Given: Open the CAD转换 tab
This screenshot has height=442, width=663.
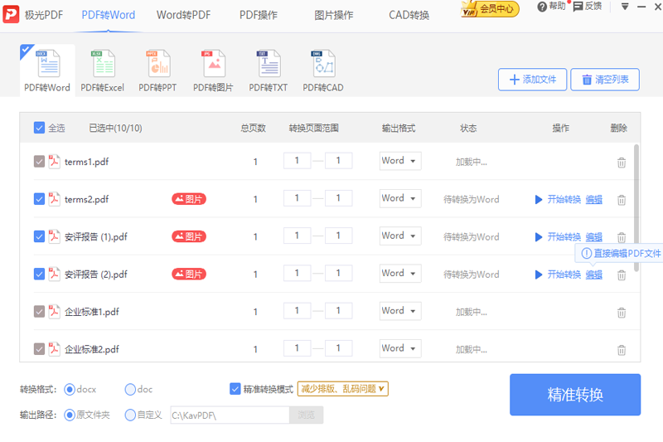Looking at the screenshot, I should pyautogui.click(x=409, y=15).
